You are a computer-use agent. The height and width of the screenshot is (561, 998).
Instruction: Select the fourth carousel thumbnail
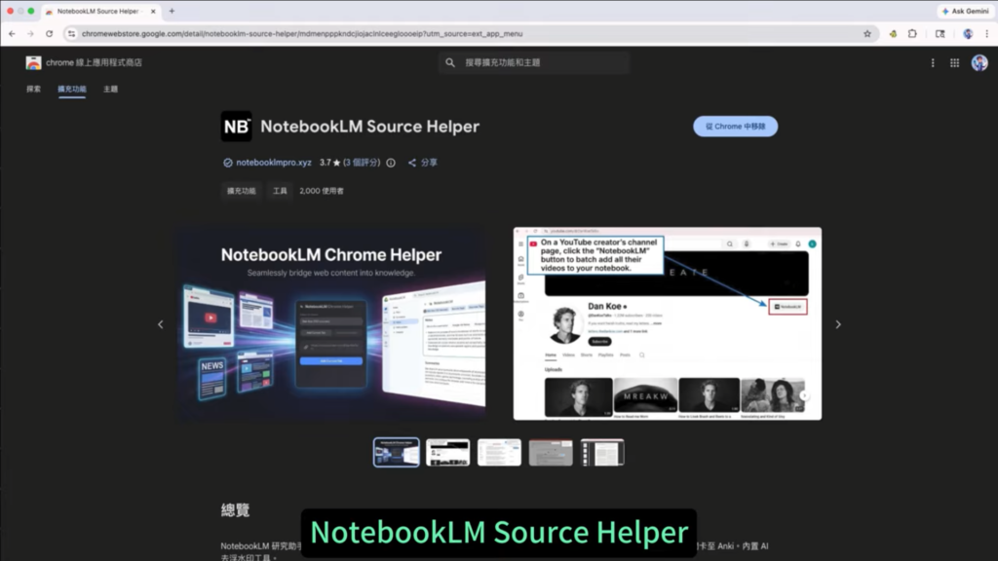coord(551,452)
